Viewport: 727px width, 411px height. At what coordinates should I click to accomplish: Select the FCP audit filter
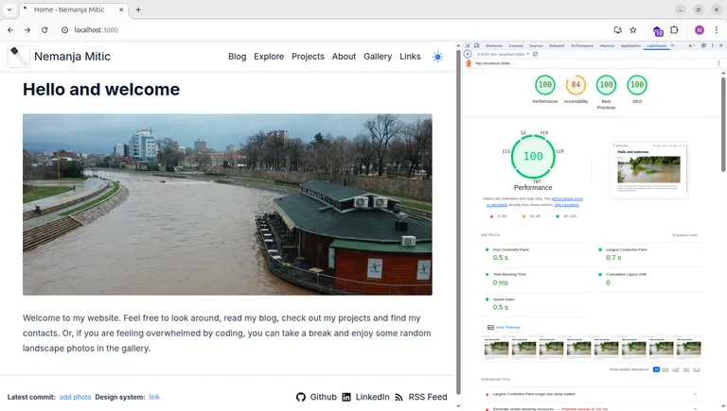pos(665,369)
